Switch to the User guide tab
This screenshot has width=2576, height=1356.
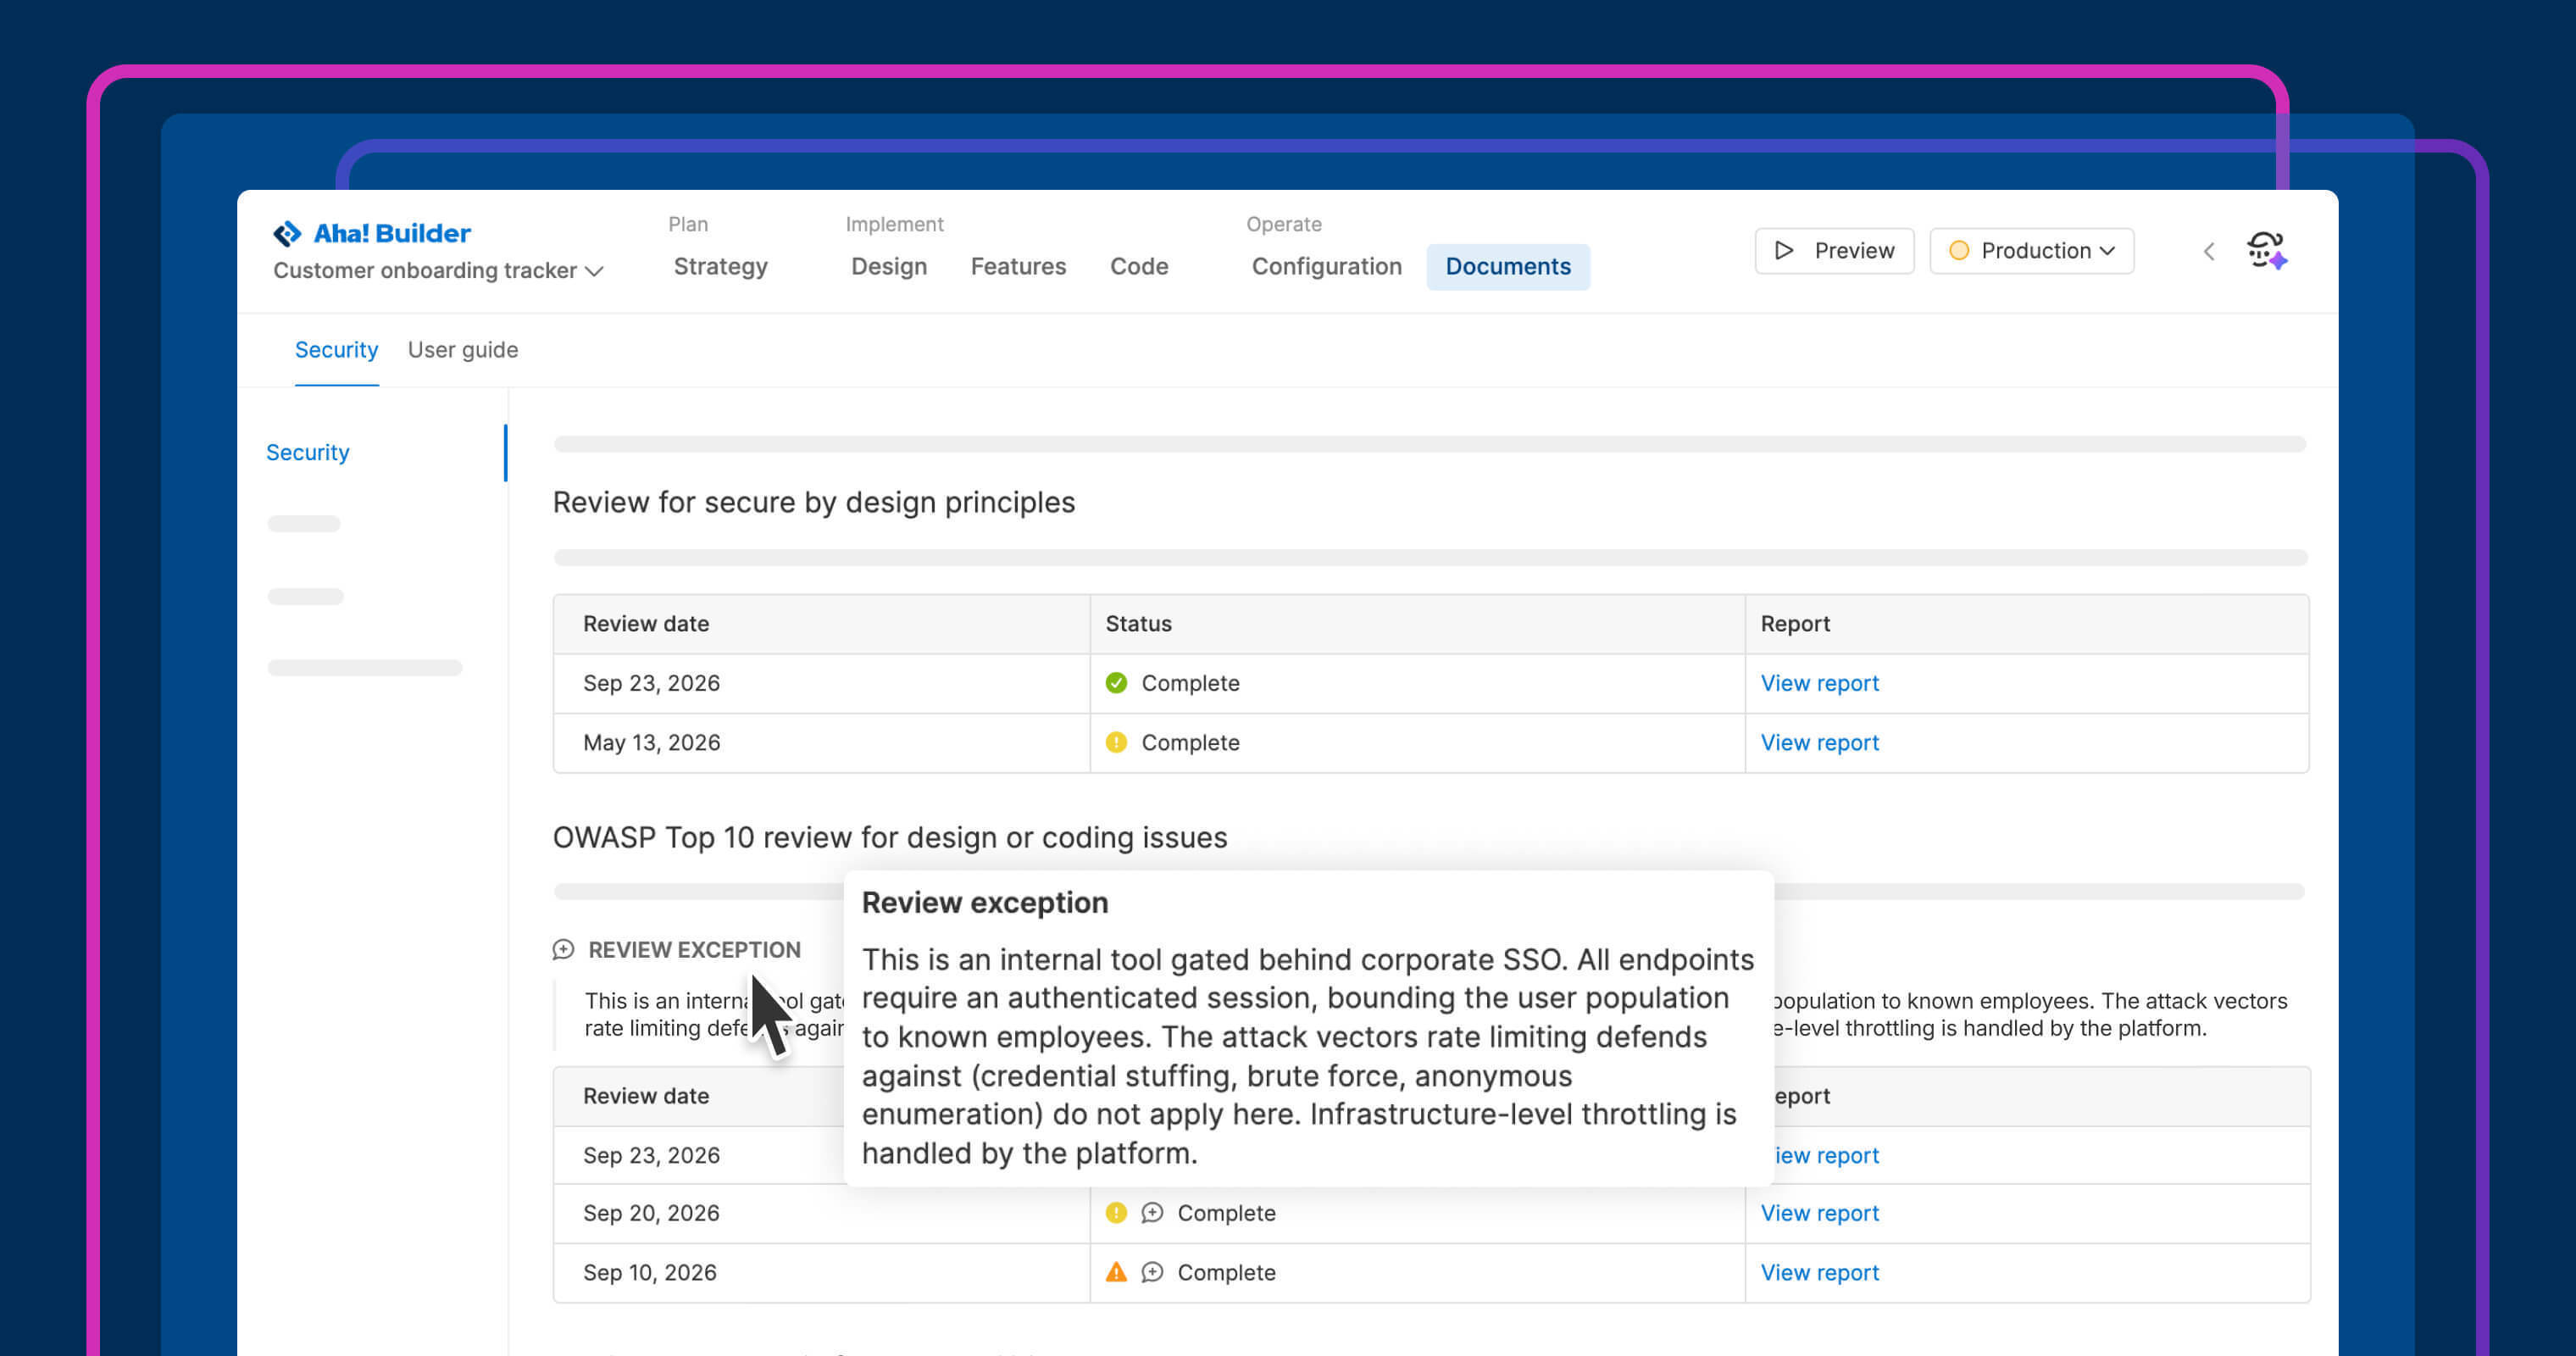463,350
